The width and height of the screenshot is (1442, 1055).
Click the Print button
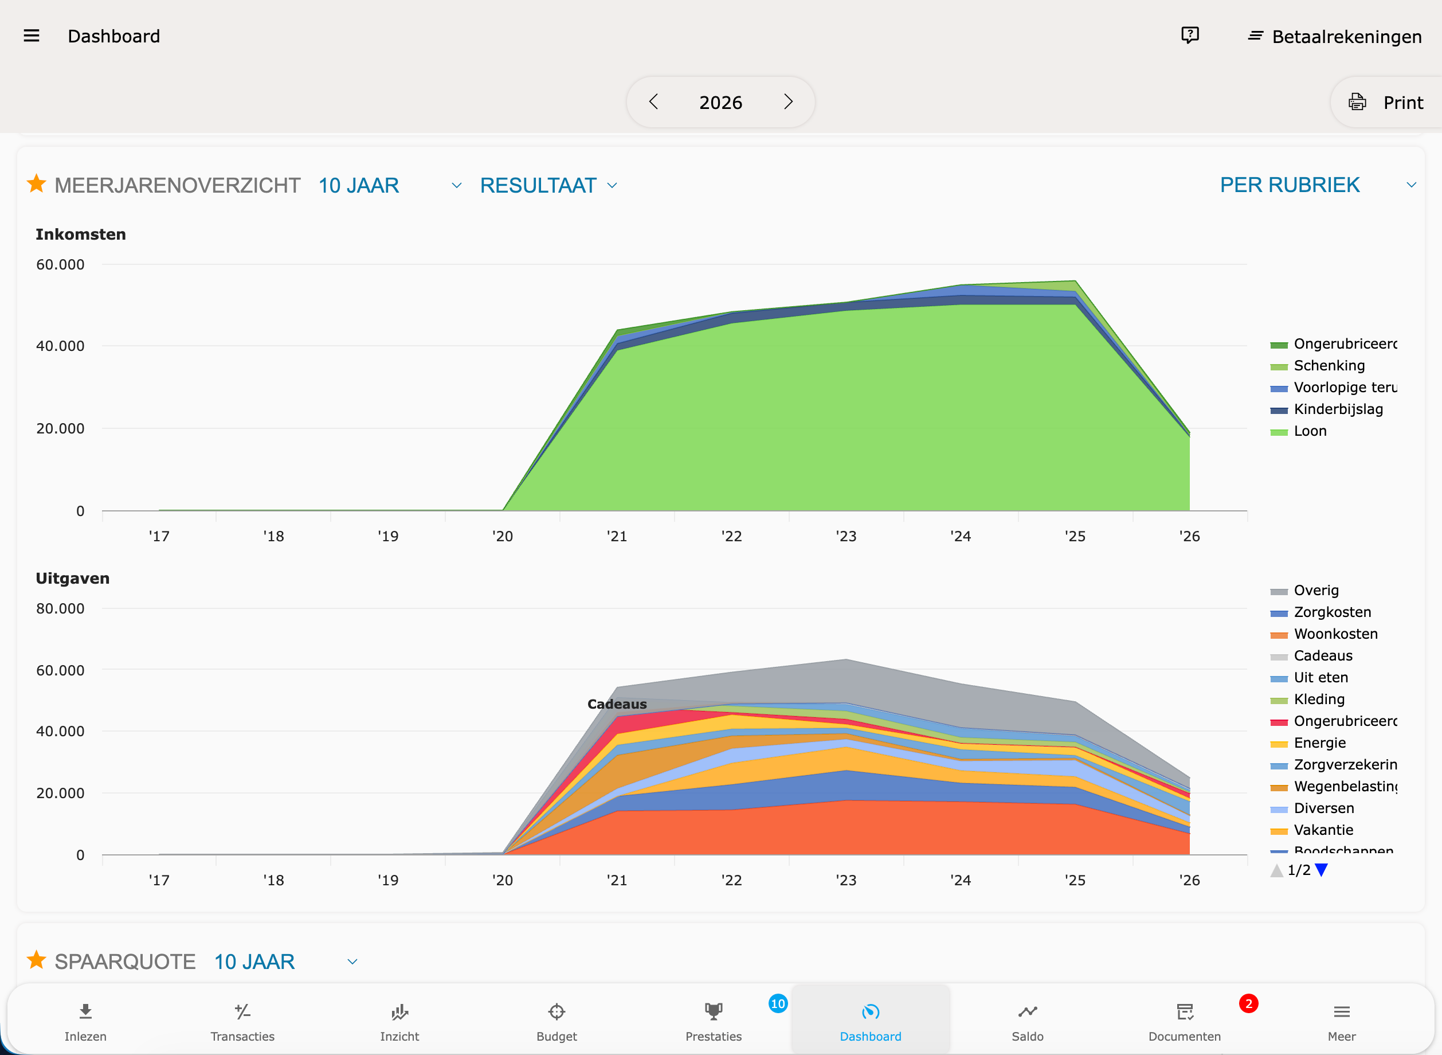click(1386, 102)
